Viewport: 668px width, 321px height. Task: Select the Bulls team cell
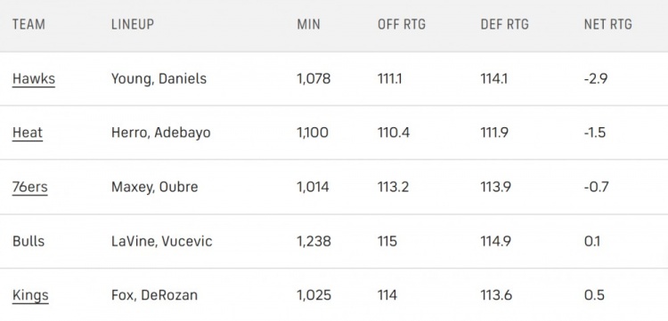(x=29, y=241)
